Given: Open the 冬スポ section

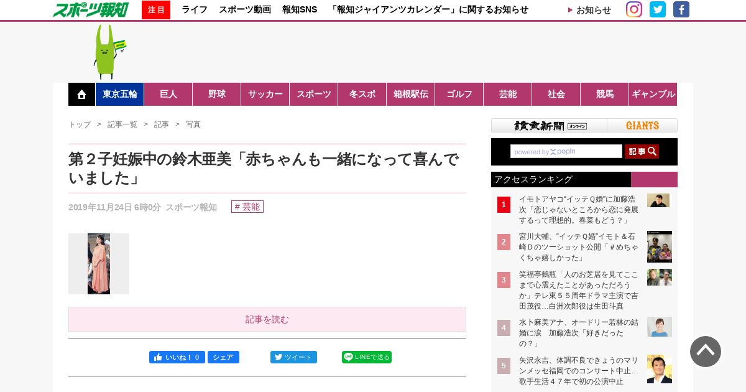Looking at the screenshot, I should (x=362, y=95).
